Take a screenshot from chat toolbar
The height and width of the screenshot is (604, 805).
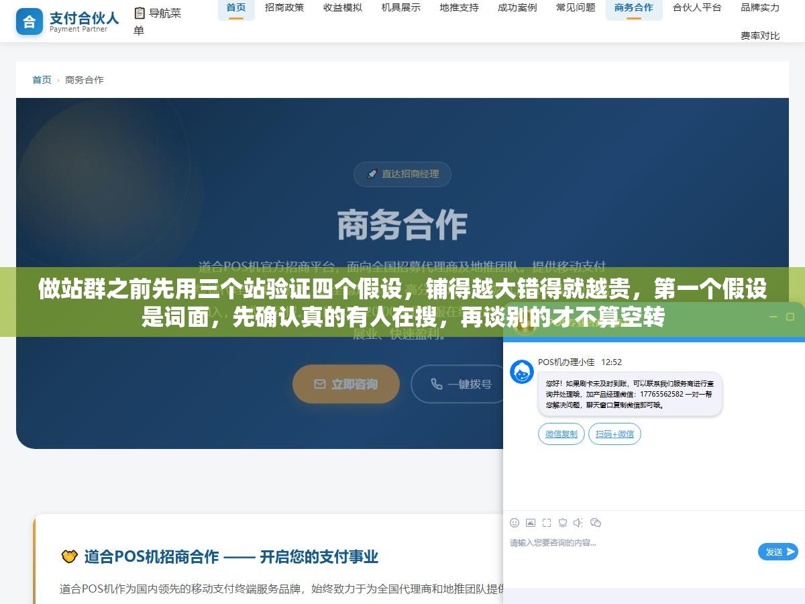point(547,523)
